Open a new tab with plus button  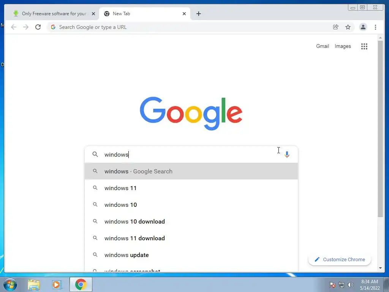click(198, 14)
